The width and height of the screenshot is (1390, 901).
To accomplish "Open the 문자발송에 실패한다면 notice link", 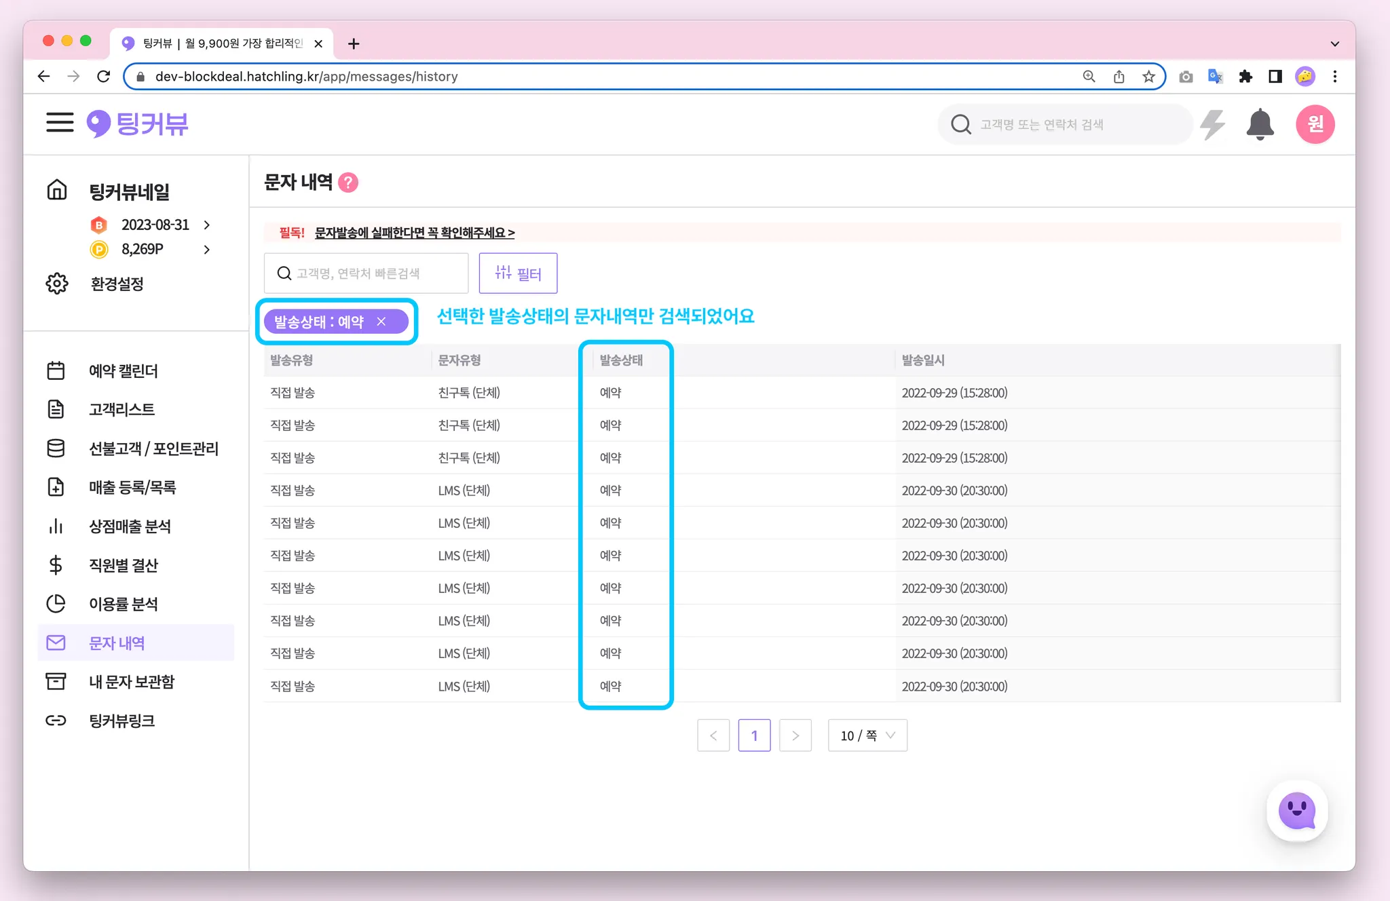I will click(x=414, y=233).
